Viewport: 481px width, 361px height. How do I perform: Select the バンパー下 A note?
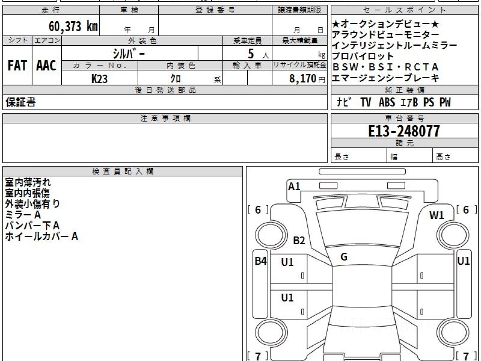pyautogui.click(x=32, y=226)
